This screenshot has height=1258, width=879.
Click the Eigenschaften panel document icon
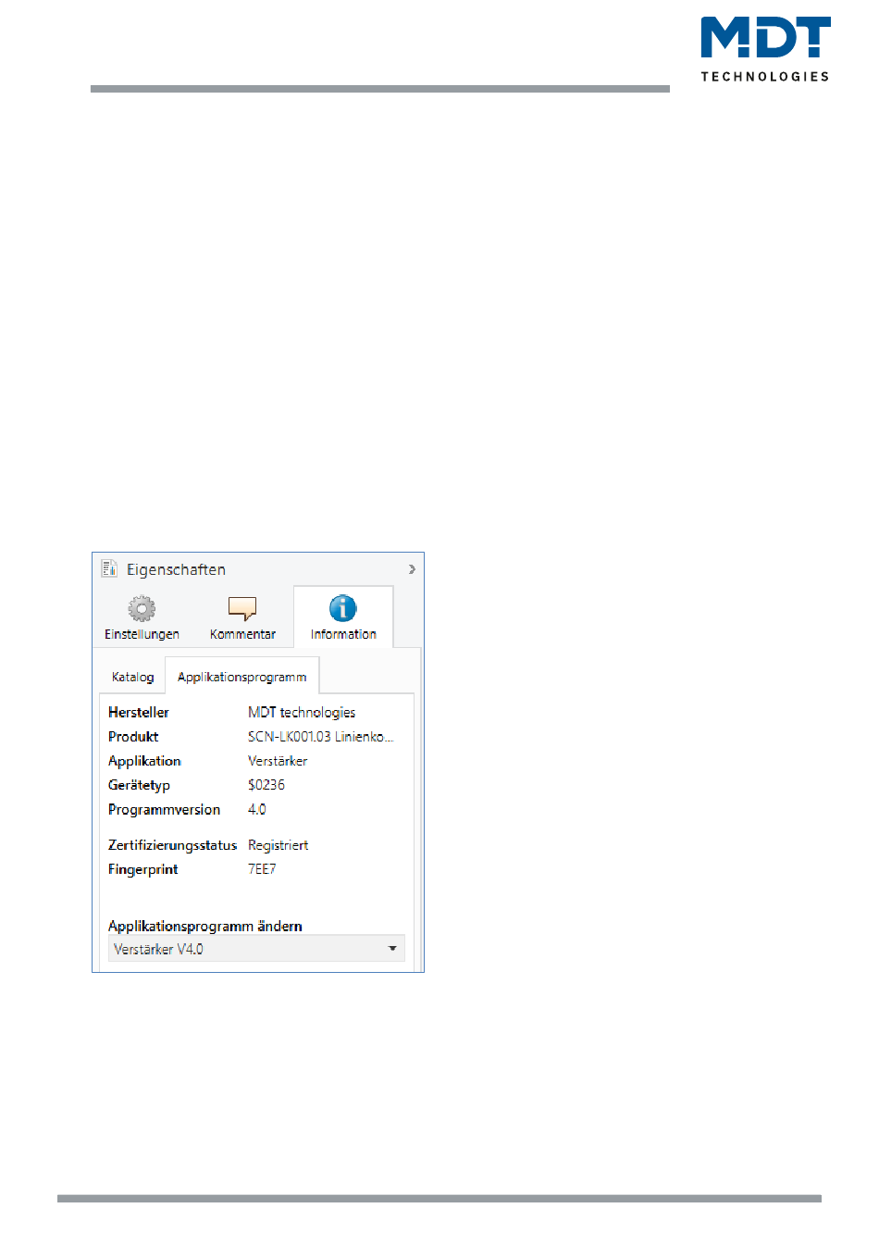[109, 568]
